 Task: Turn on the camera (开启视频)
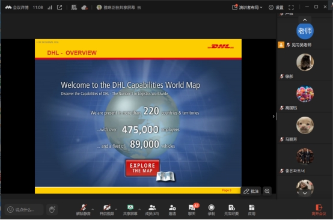point(107,210)
